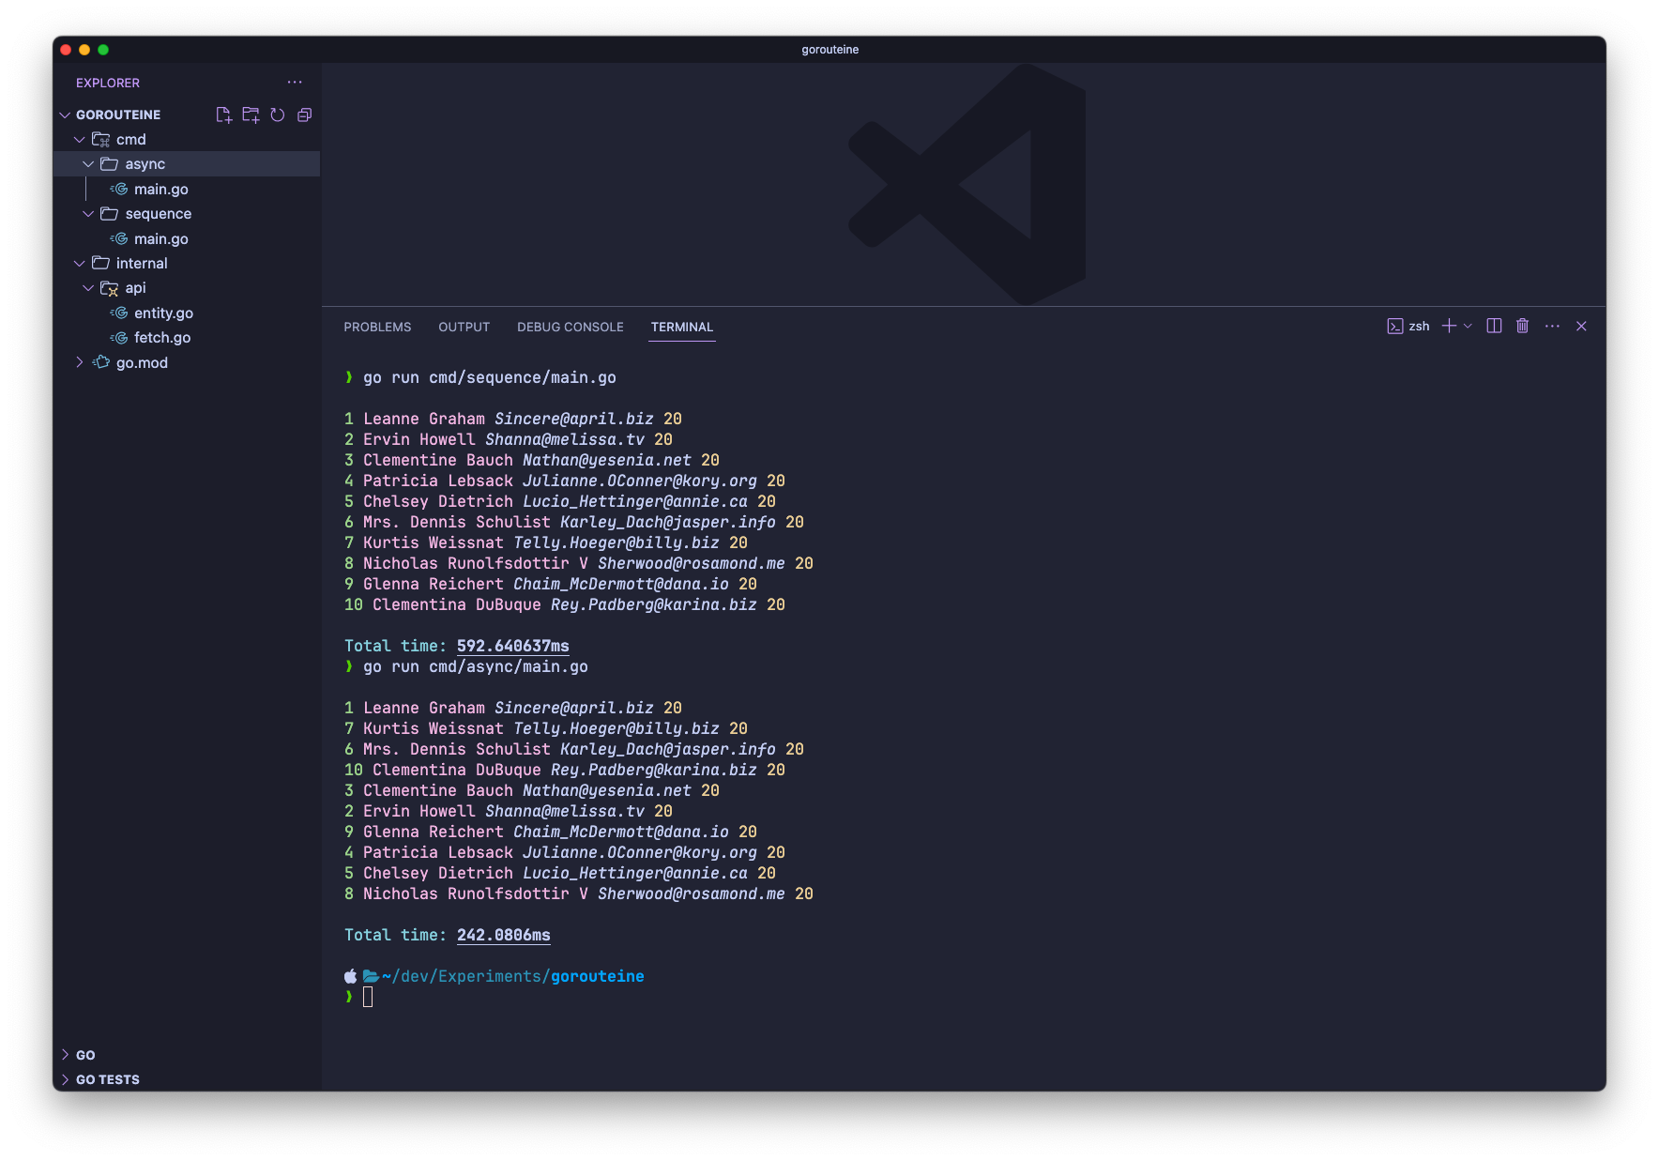Kill terminal with the trash icon
Viewport: 1659px width, 1161px height.
coord(1522,326)
